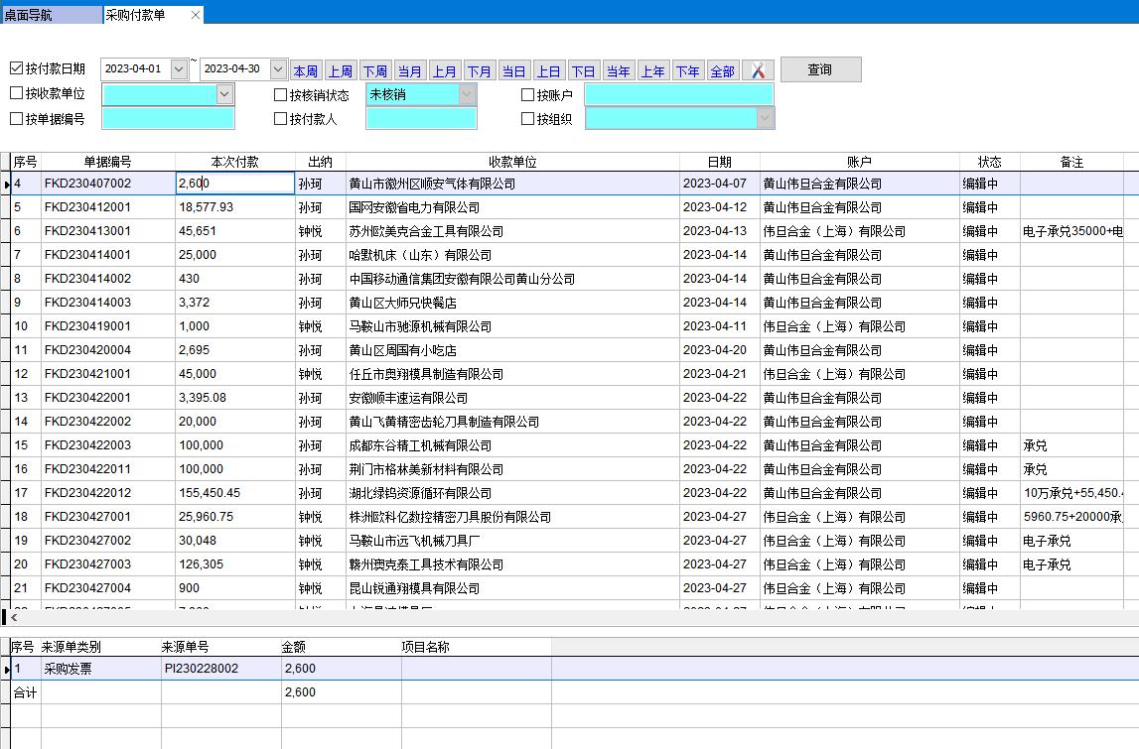The image size is (1139, 749).
Task: Choose the 当年 date shortcut
Action: (x=618, y=71)
